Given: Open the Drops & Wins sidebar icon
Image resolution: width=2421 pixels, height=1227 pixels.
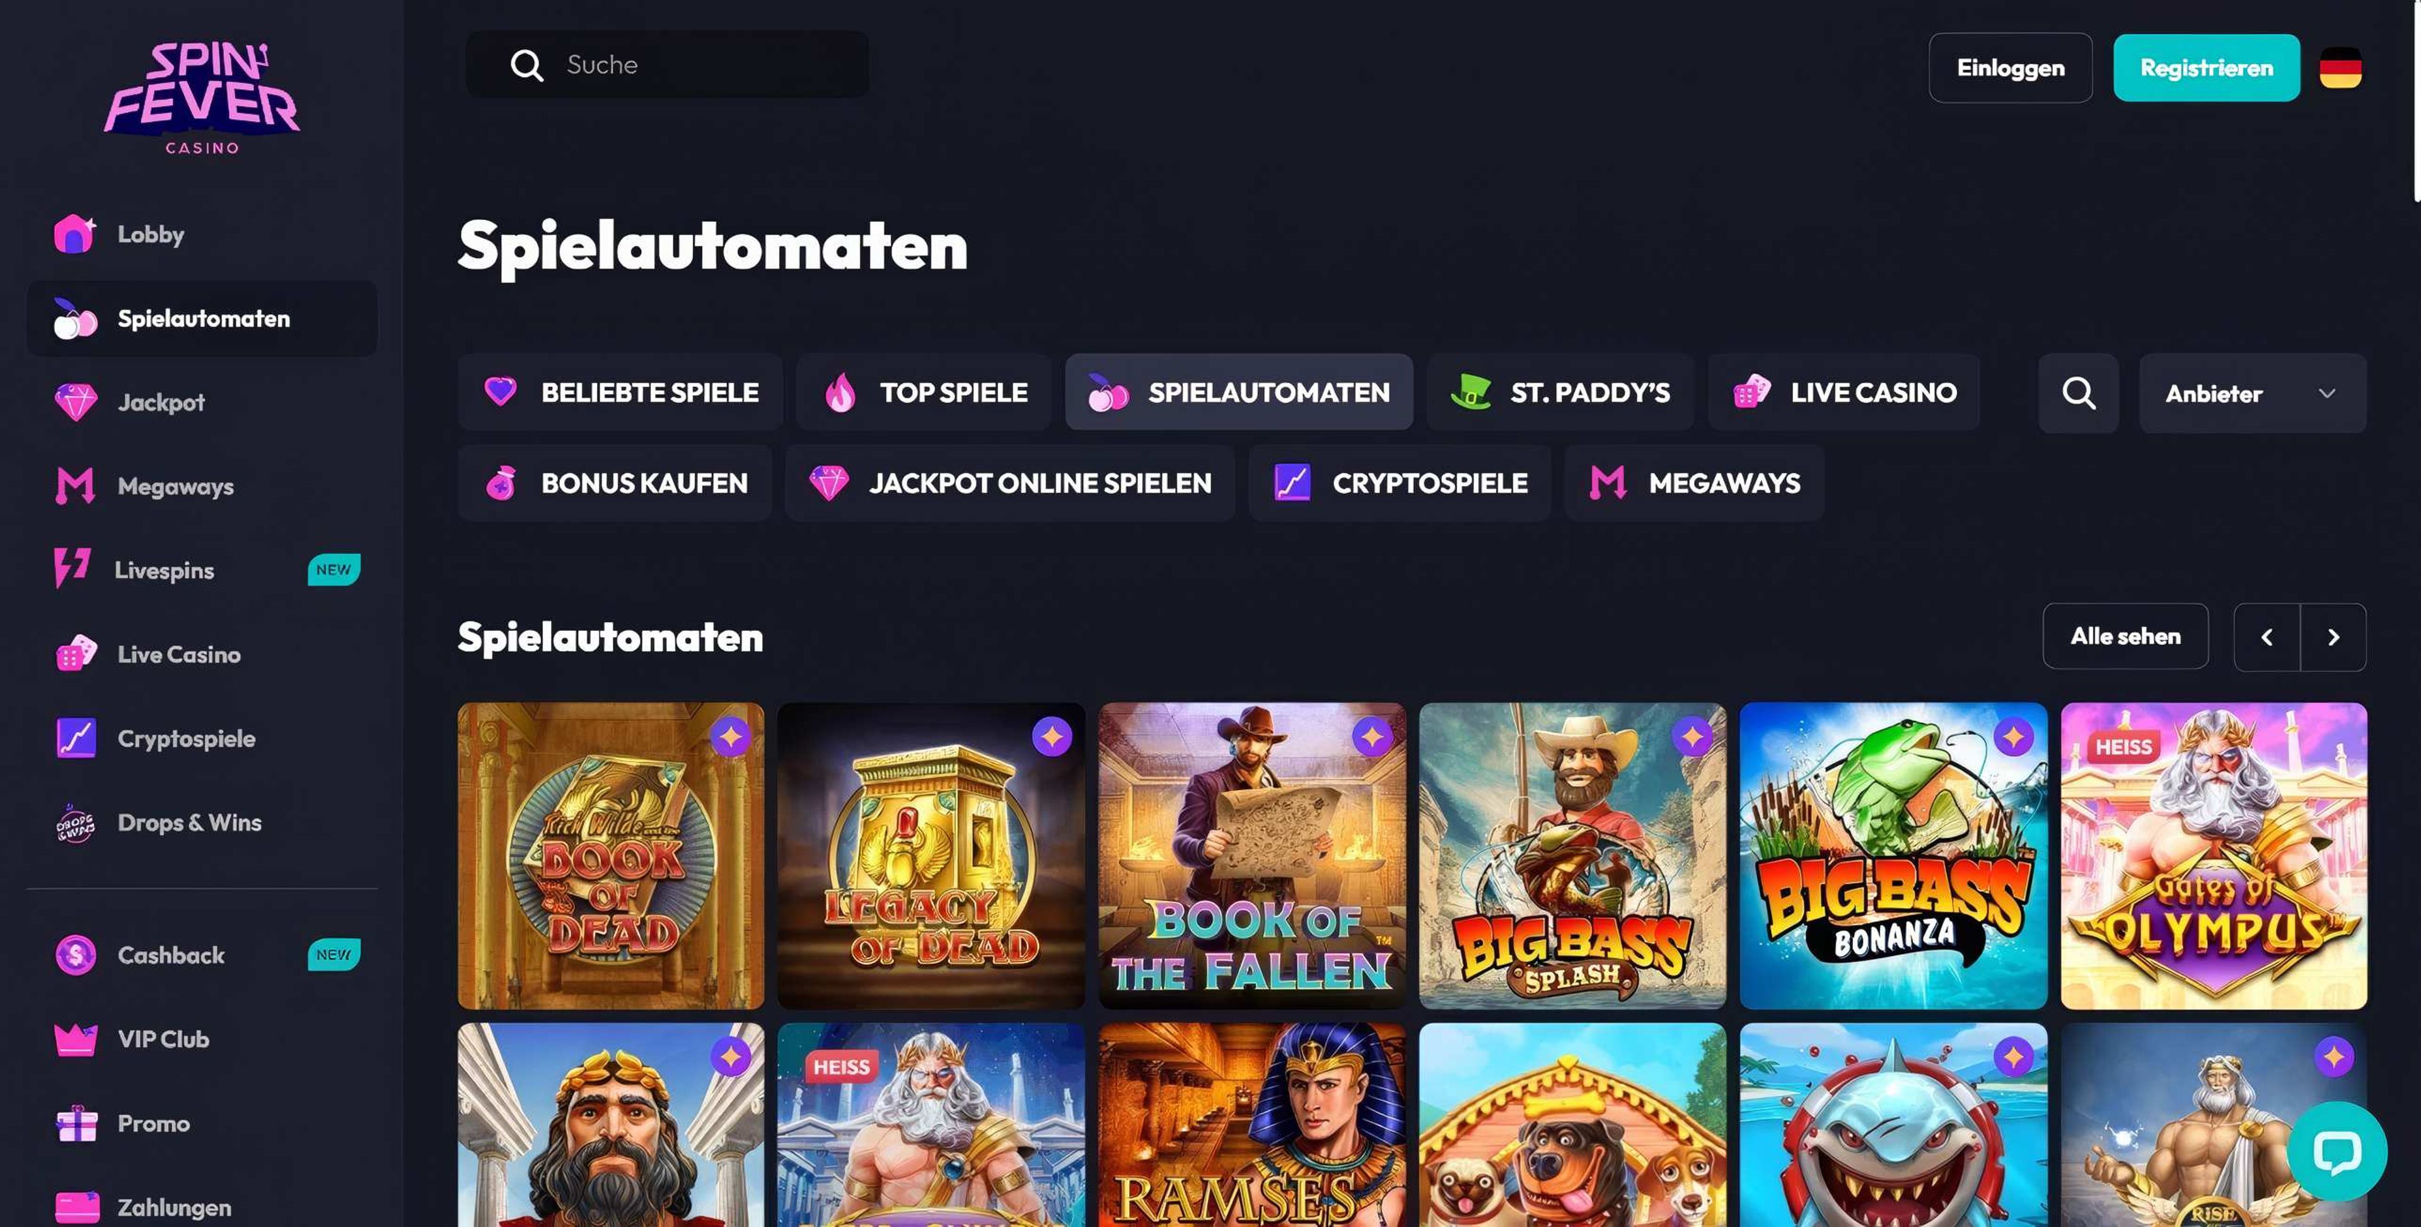Looking at the screenshot, I should [x=75, y=823].
